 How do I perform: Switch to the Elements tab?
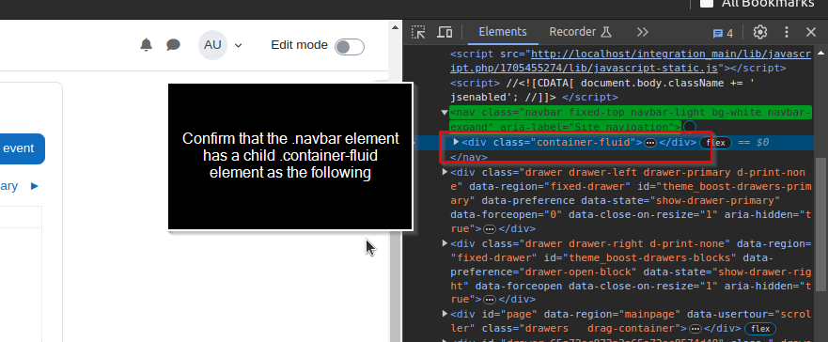pyautogui.click(x=503, y=32)
